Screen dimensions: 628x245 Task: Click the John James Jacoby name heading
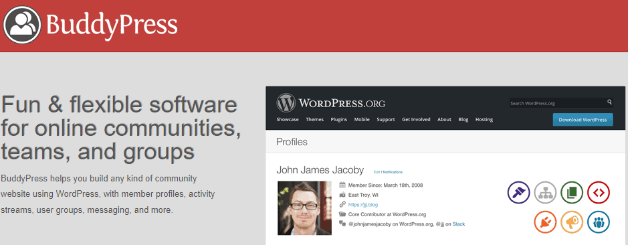point(320,170)
